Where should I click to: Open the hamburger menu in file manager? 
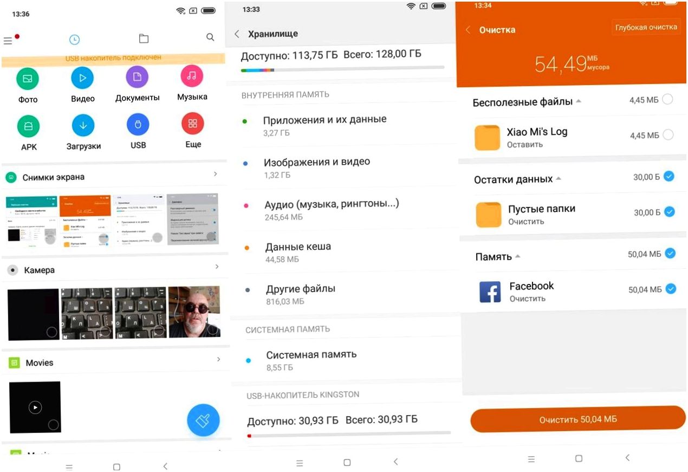point(8,41)
